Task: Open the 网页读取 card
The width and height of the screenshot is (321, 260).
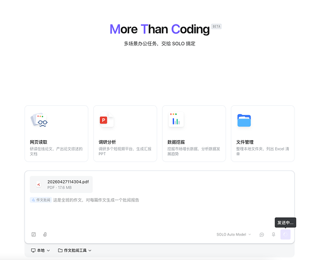Action: (x=56, y=133)
